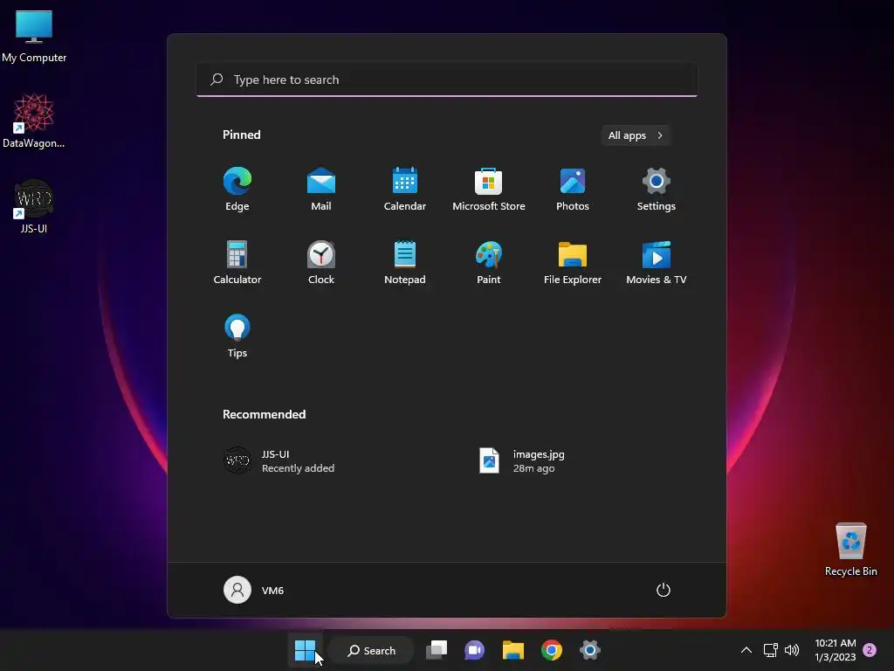Click the taskbar Search box
The width and height of the screenshot is (894, 671).
click(x=371, y=650)
